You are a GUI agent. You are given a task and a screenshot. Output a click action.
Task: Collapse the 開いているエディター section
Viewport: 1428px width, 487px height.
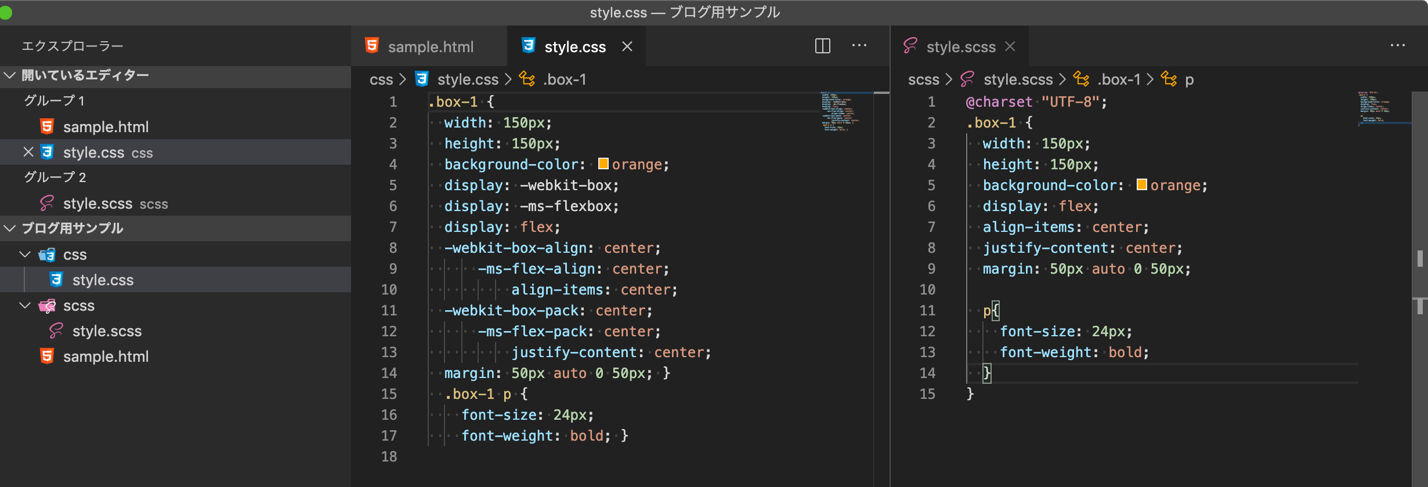10,75
